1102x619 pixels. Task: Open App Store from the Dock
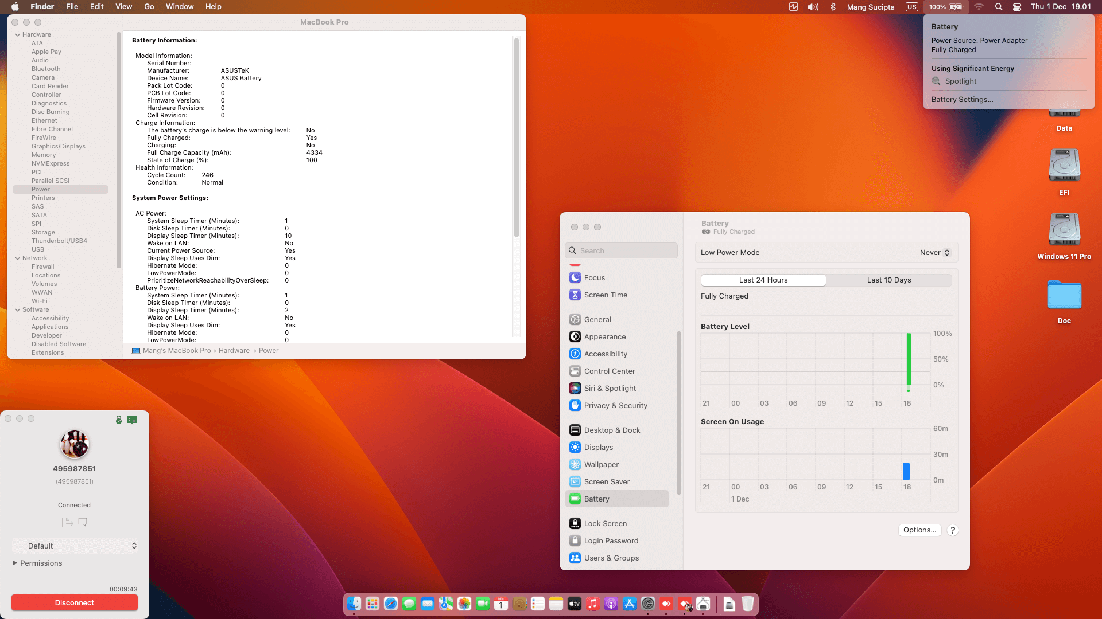(630, 604)
